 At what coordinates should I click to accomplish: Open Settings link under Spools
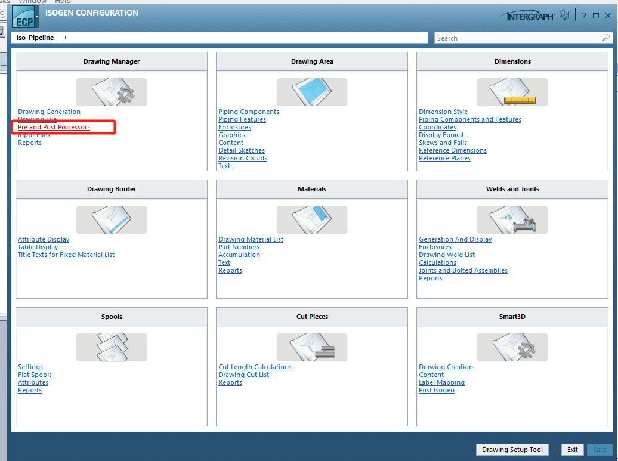[x=30, y=367]
